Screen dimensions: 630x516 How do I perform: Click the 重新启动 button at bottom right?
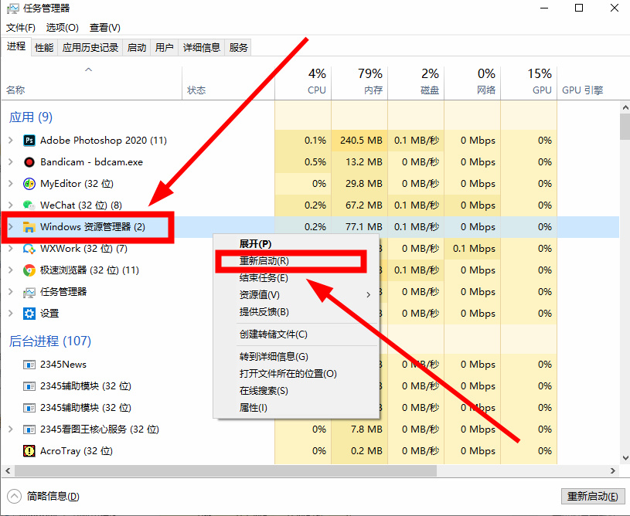click(592, 497)
